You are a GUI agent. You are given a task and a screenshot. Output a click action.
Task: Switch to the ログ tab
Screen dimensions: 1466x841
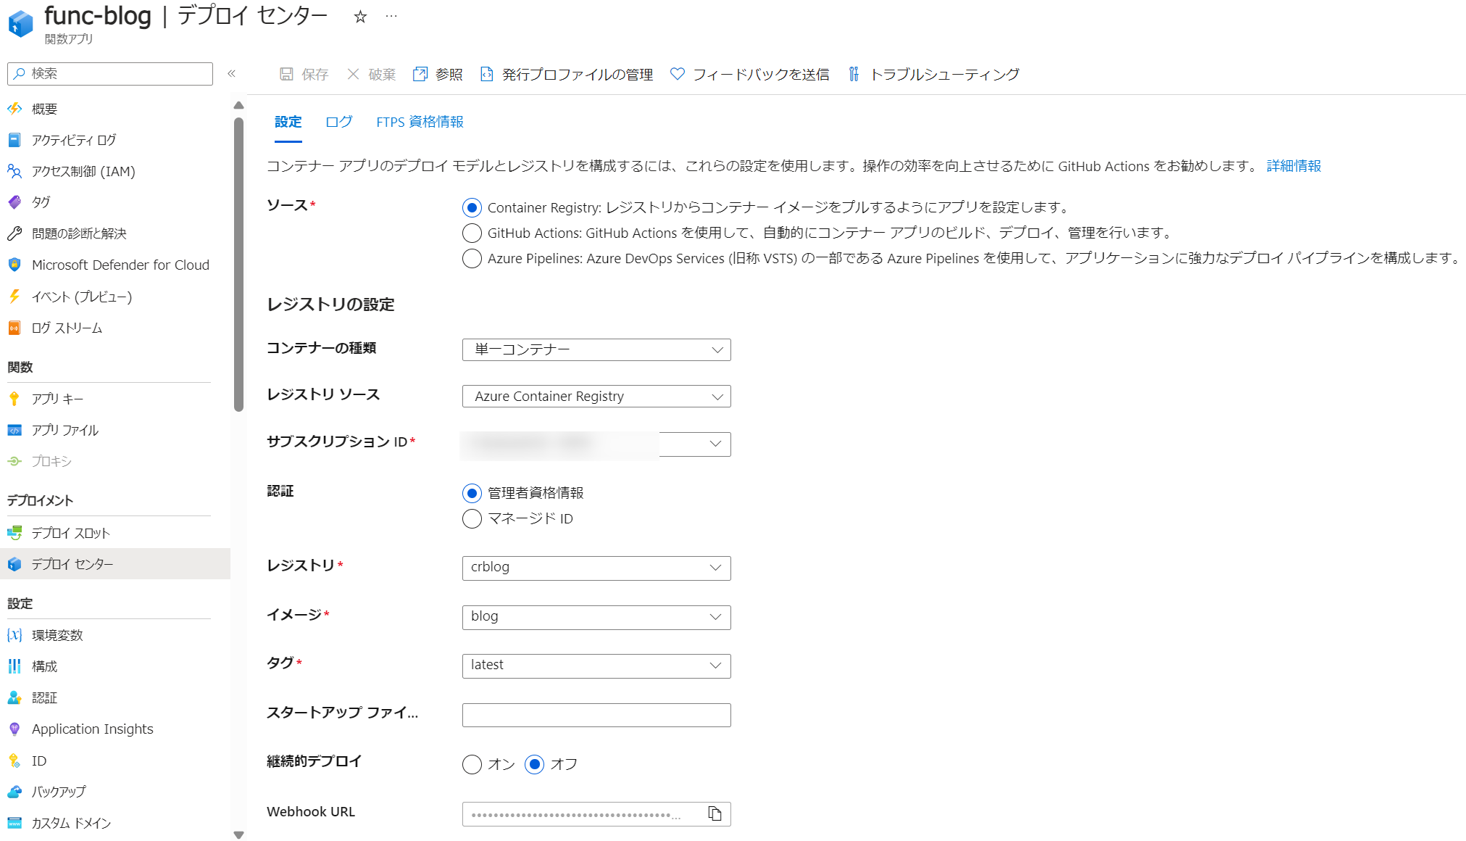click(x=338, y=122)
